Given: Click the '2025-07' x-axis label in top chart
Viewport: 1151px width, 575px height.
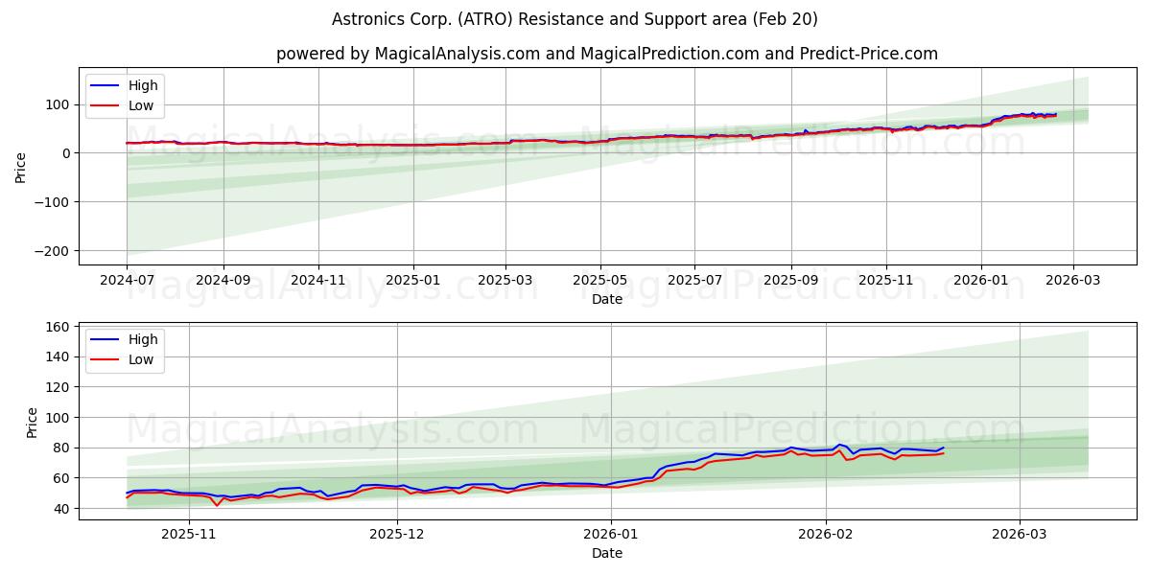Looking at the screenshot, I should 696,282.
